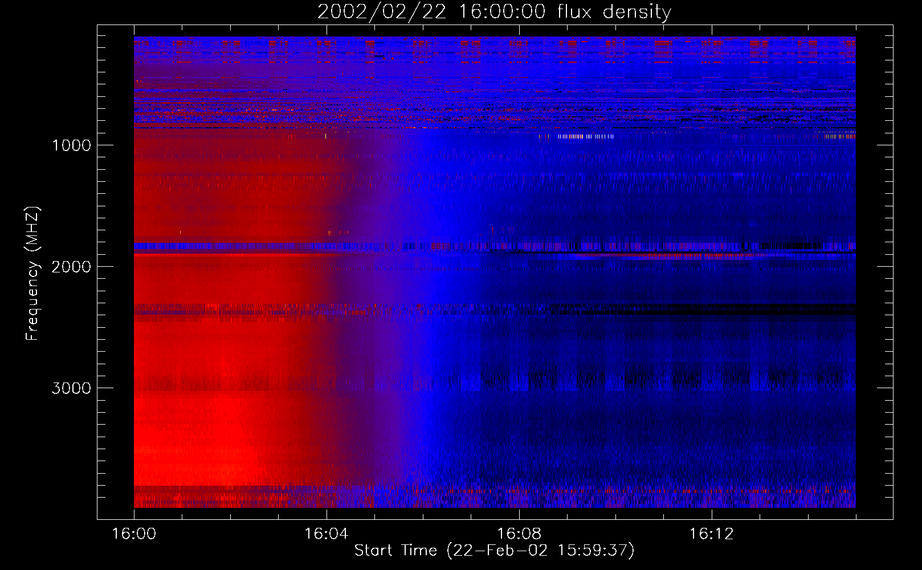
Task: Select the 'Frequency (MHZ)' axis label
Action: pos(32,274)
